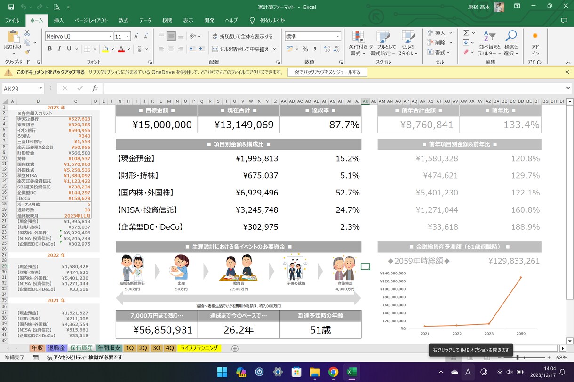Click セルを結合して中央揃え button
Image resolution: width=574 pixels, height=382 pixels.
[240, 49]
